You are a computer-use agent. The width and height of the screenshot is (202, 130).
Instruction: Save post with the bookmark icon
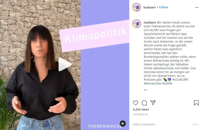pos(196,103)
